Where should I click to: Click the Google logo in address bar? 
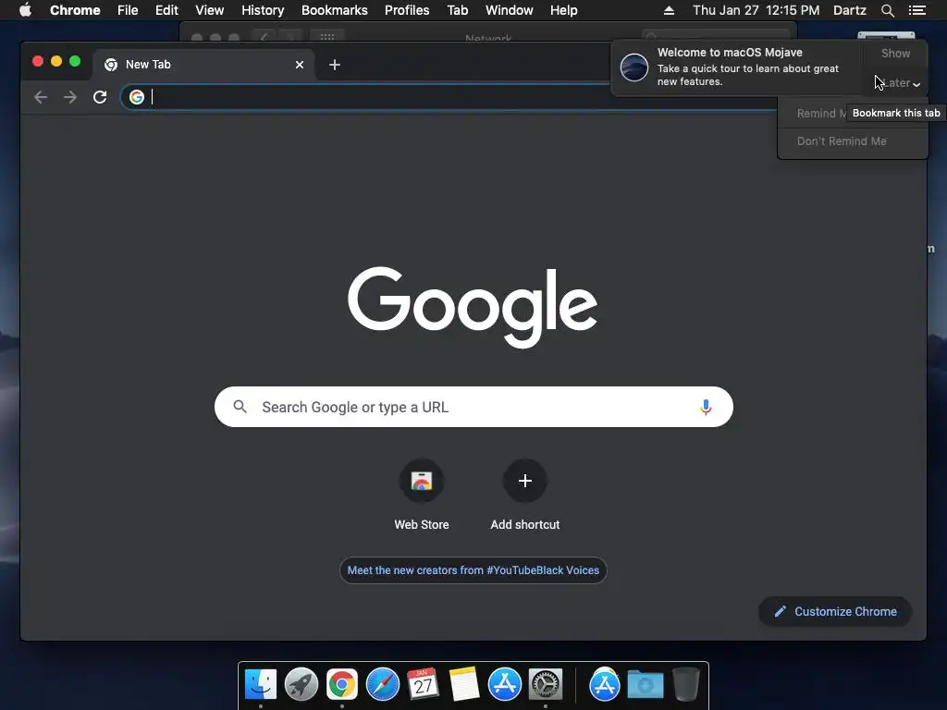pyautogui.click(x=137, y=96)
